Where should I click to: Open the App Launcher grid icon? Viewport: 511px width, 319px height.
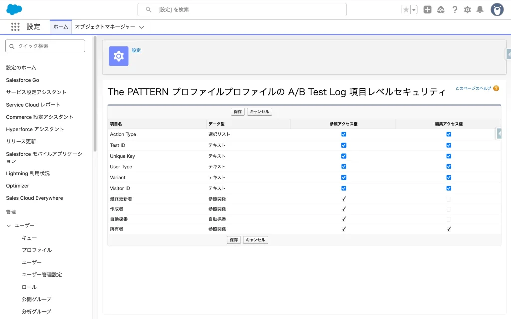pyautogui.click(x=15, y=27)
